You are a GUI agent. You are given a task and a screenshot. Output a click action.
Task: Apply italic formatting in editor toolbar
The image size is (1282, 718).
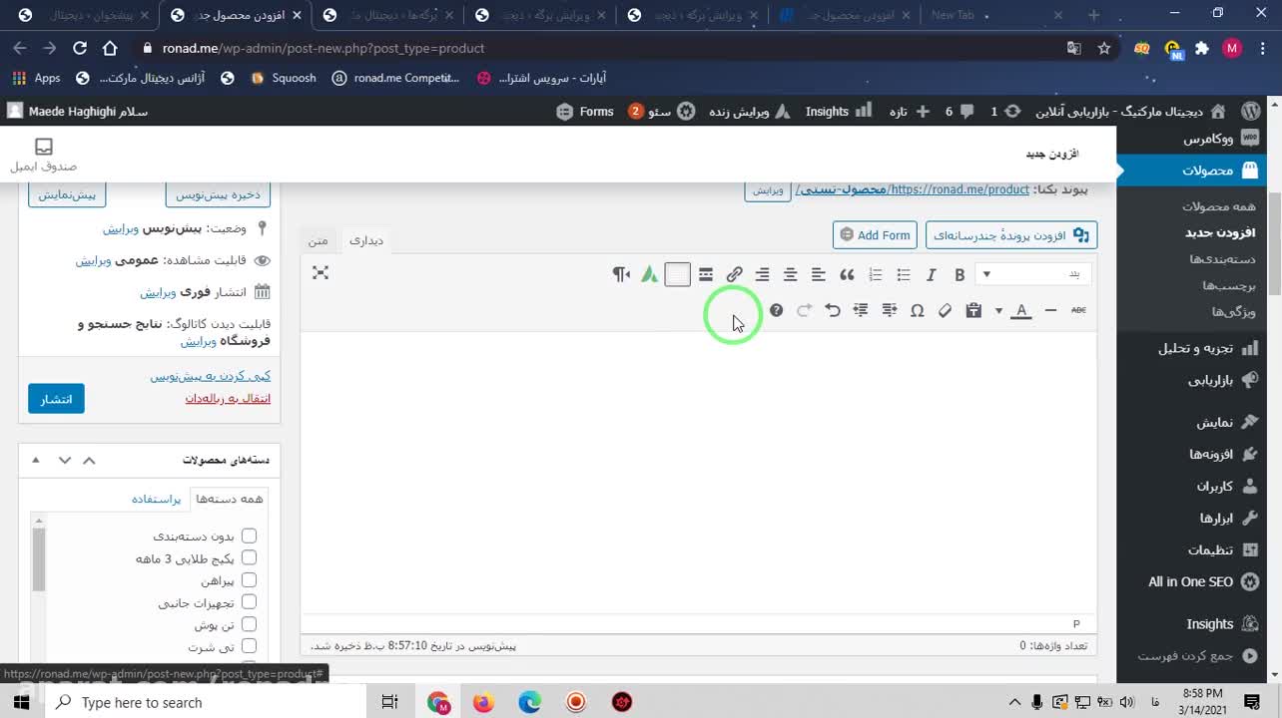(x=931, y=275)
